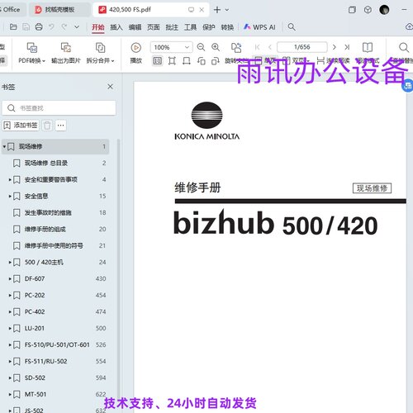Switch to the 插入 ribbon tab
The image size is (413, 413).
pos(116,27)
